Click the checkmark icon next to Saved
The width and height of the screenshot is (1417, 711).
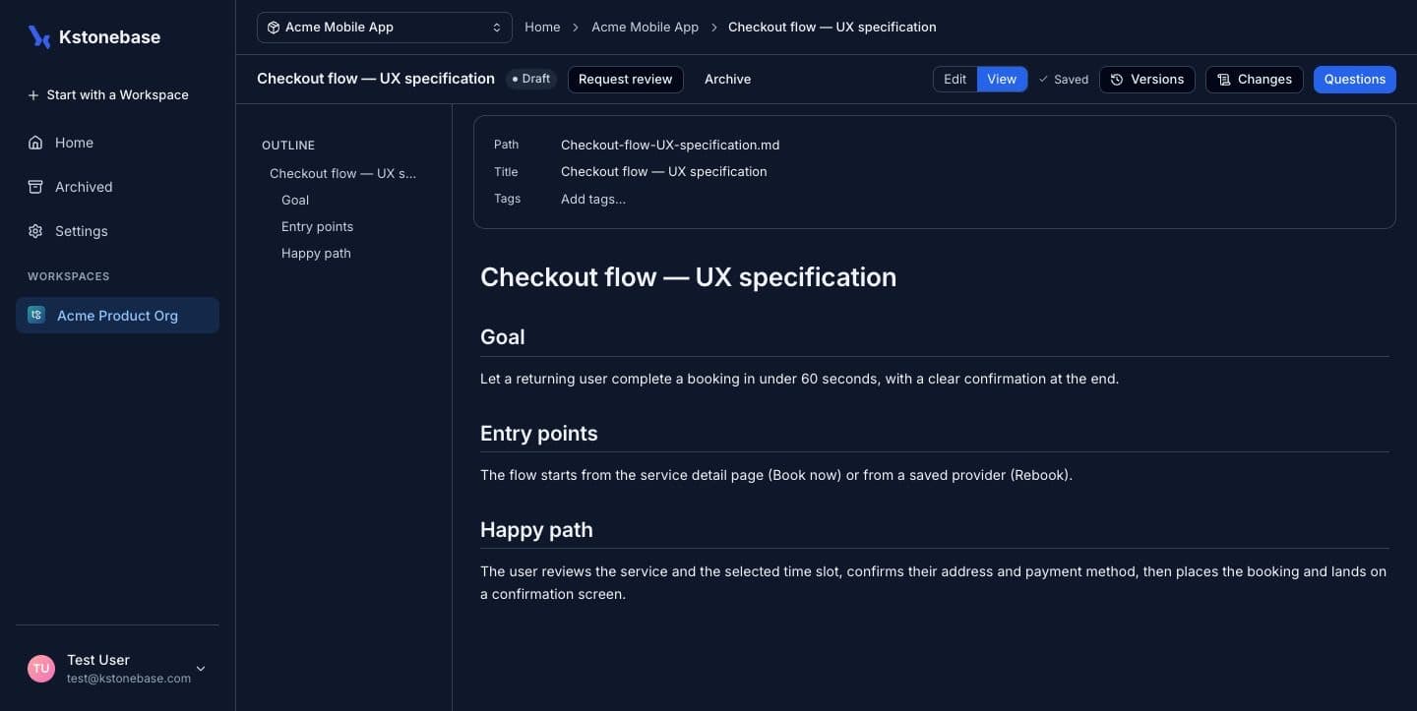(x=1043, y=80)
